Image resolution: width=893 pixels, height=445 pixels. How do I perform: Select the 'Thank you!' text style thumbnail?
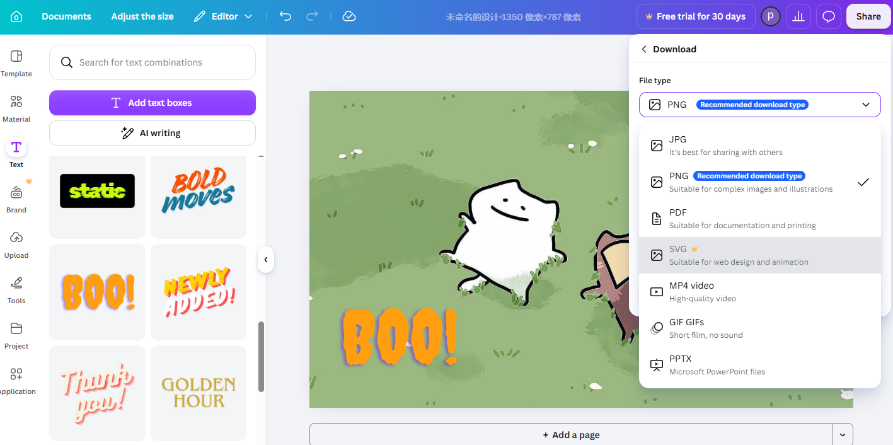97,393
